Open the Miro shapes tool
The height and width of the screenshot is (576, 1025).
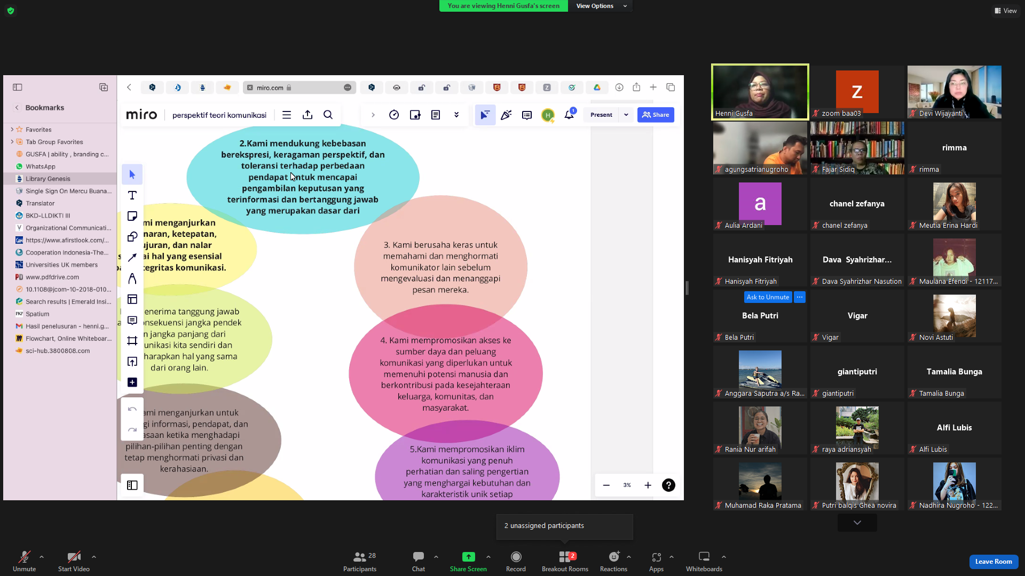132,237
